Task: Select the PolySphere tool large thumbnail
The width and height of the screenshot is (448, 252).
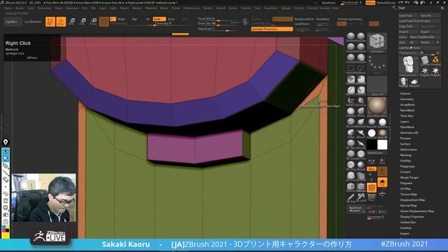Action: [408, 65]
